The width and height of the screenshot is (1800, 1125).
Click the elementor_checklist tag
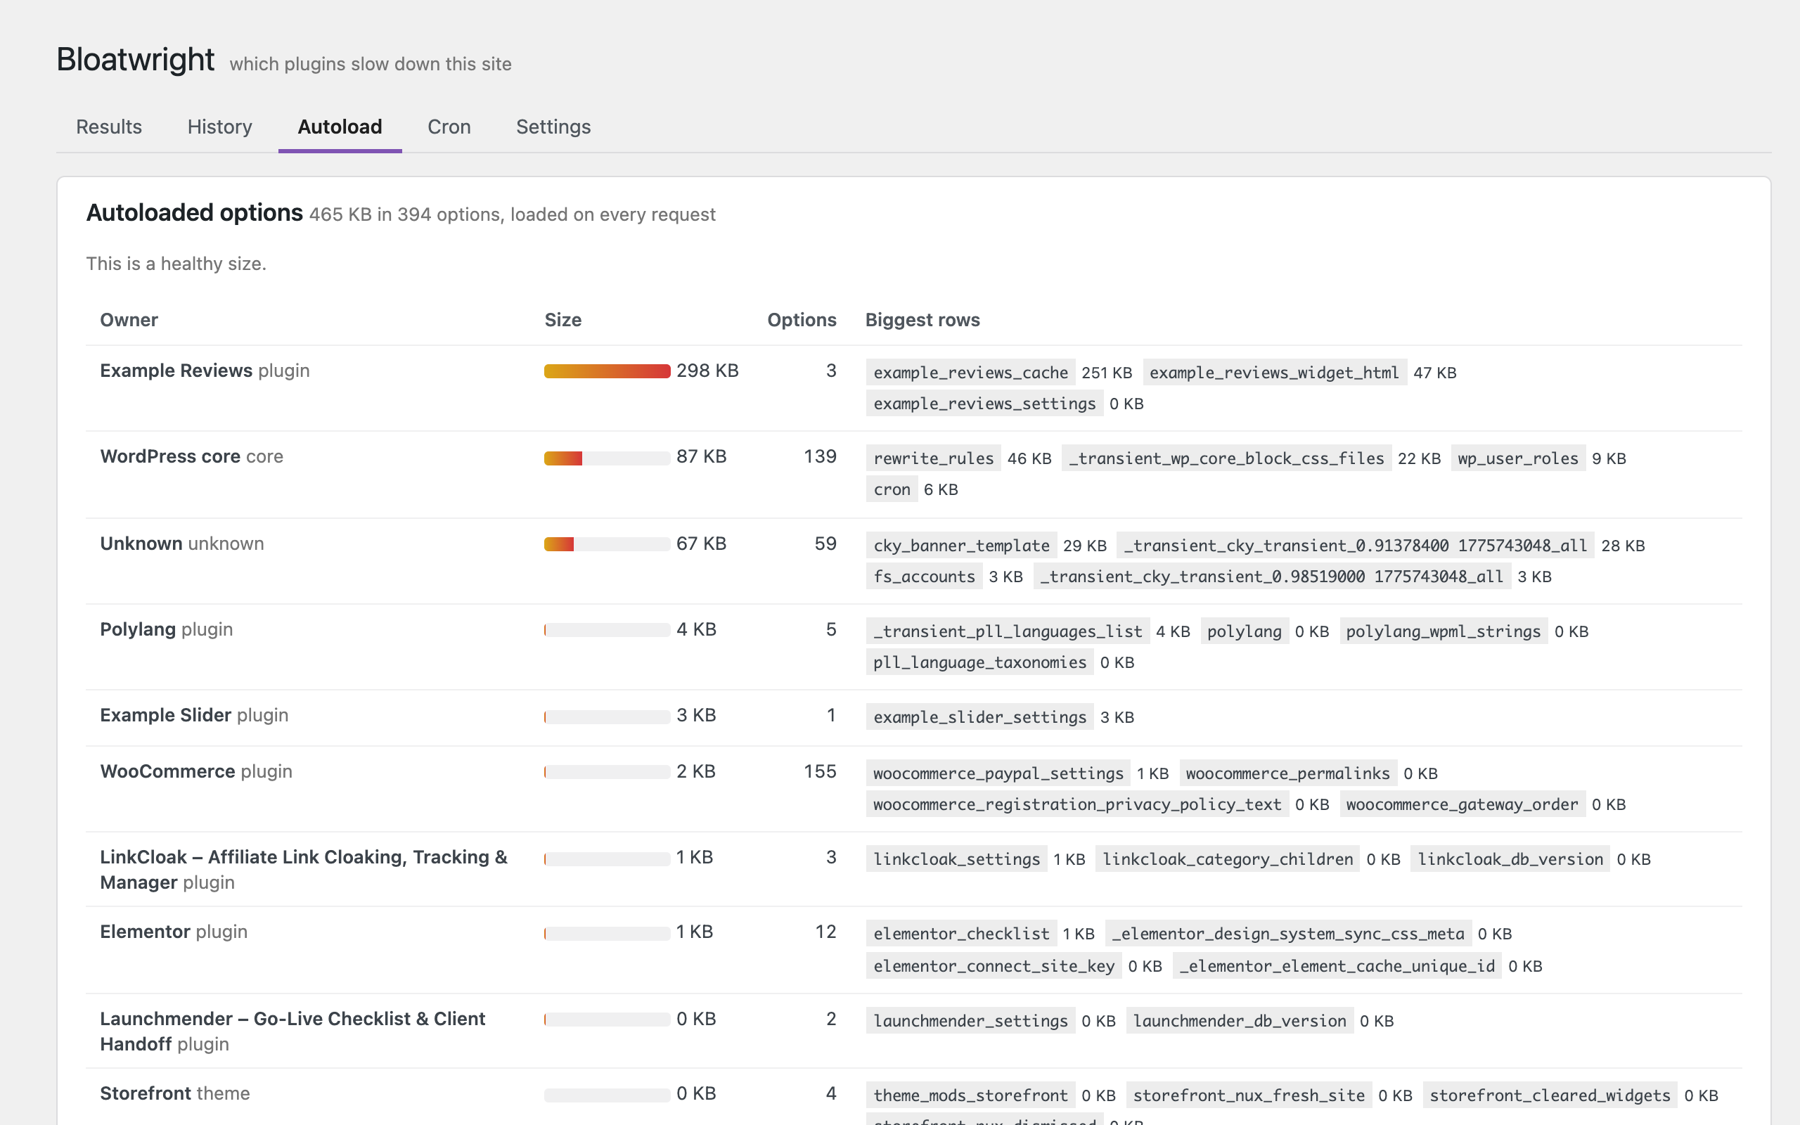click(961, 934)
